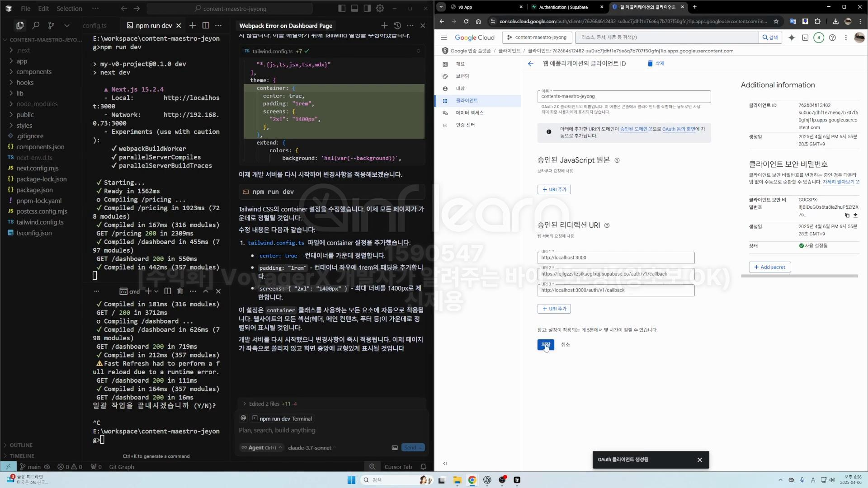This screenshot has width=868, height=488.
Task: Open Selection menu in Cursor
Action: [69, 8]
